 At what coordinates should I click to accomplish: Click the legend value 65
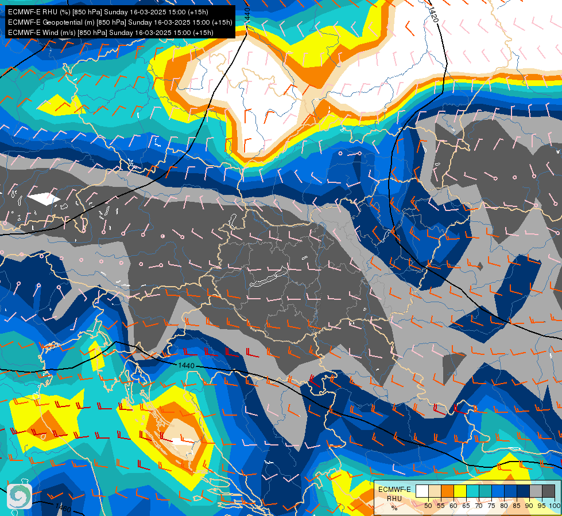click(466, 506)
